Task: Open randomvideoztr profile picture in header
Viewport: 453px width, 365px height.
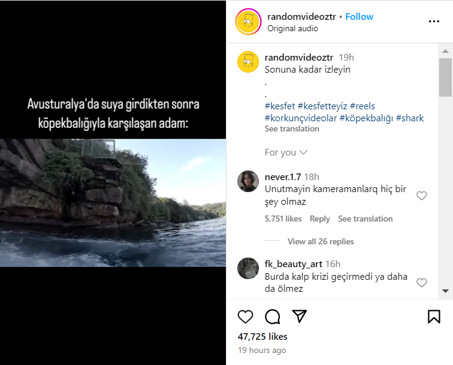Action: click(248, 22)
